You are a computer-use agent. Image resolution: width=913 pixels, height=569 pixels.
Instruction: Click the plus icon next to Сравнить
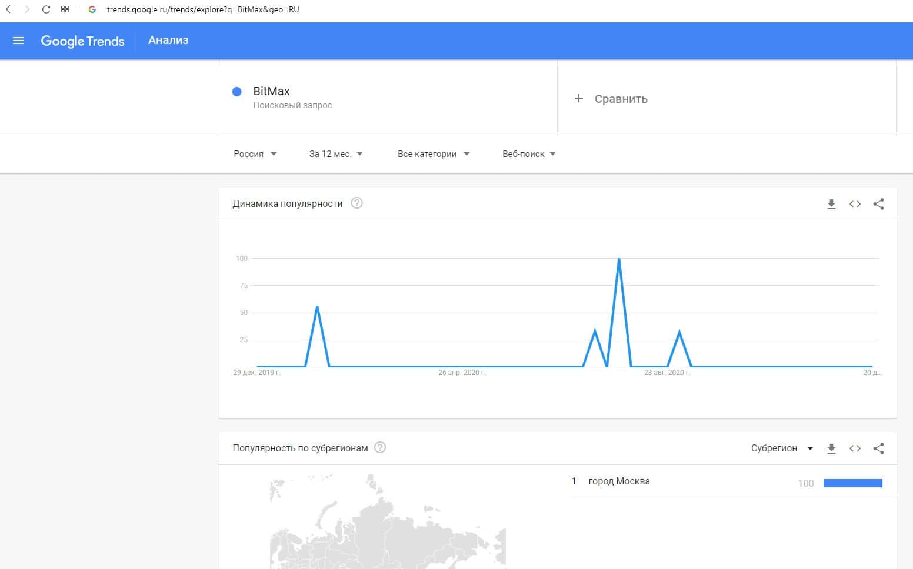tap(579, 99)
